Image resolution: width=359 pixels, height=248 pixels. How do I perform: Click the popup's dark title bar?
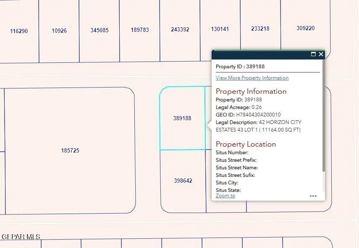point(260,54)
